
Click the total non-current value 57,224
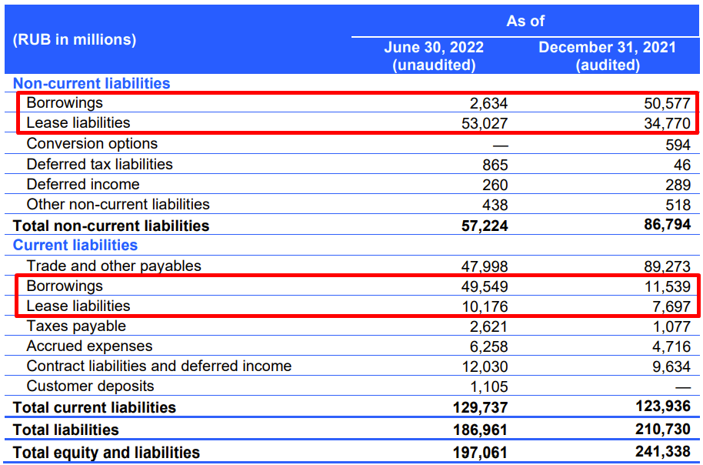point(485,226)
